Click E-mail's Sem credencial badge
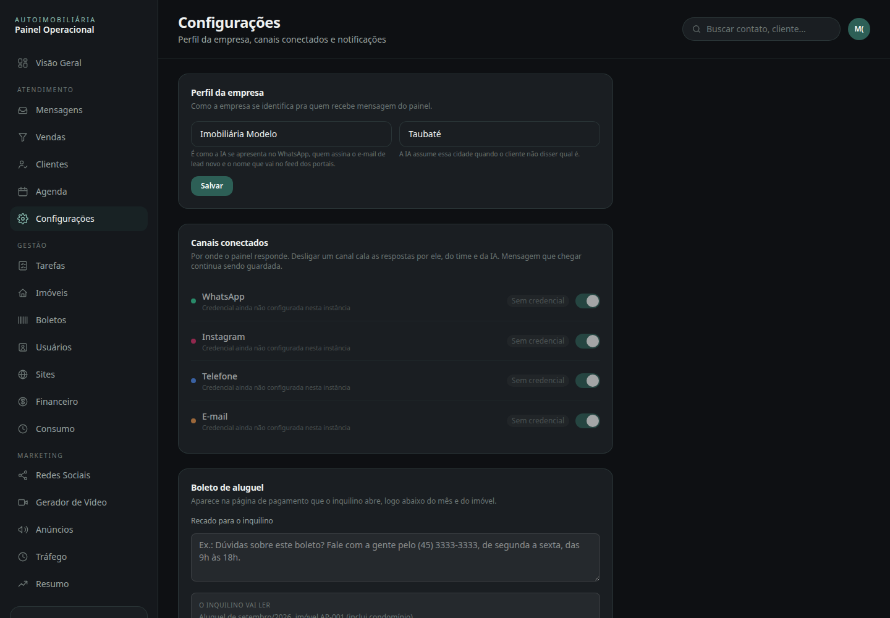 538,421
